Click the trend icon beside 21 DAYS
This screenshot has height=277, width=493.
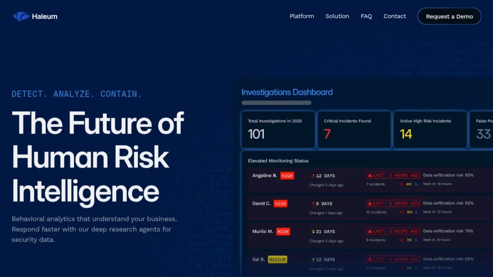[313, 232]
